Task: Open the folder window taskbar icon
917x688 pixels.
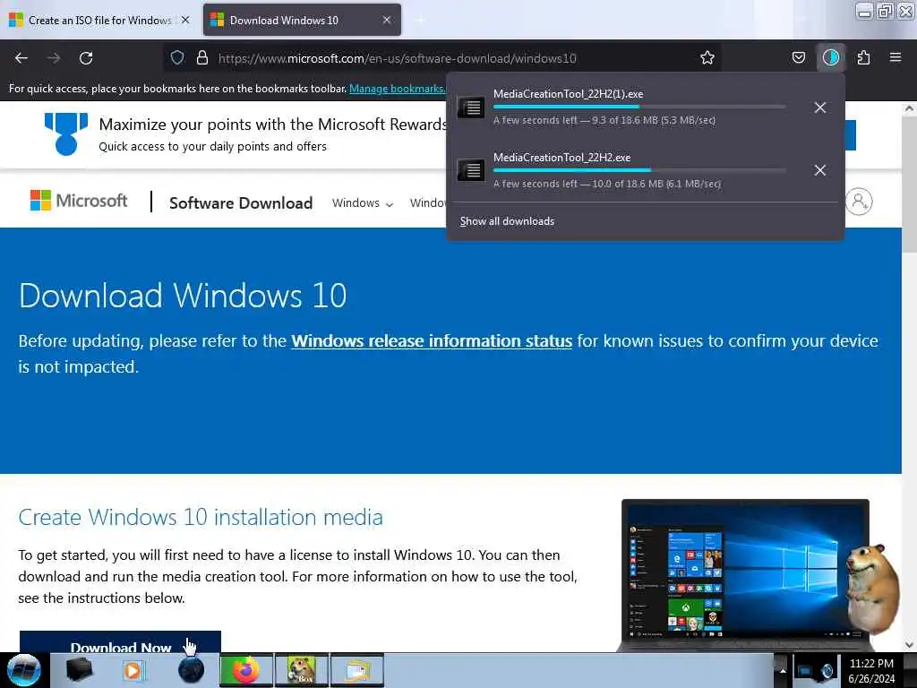Action: coord(357,670)
